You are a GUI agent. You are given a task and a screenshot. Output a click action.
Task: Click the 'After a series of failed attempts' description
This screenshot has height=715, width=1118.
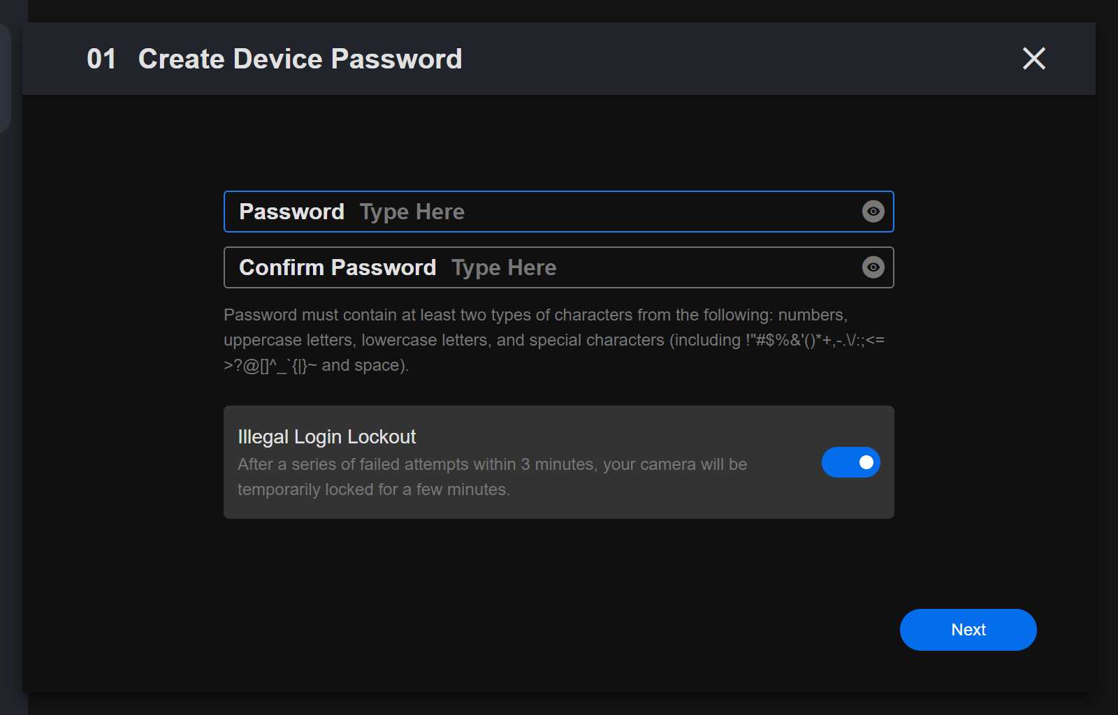click(493, 477)
